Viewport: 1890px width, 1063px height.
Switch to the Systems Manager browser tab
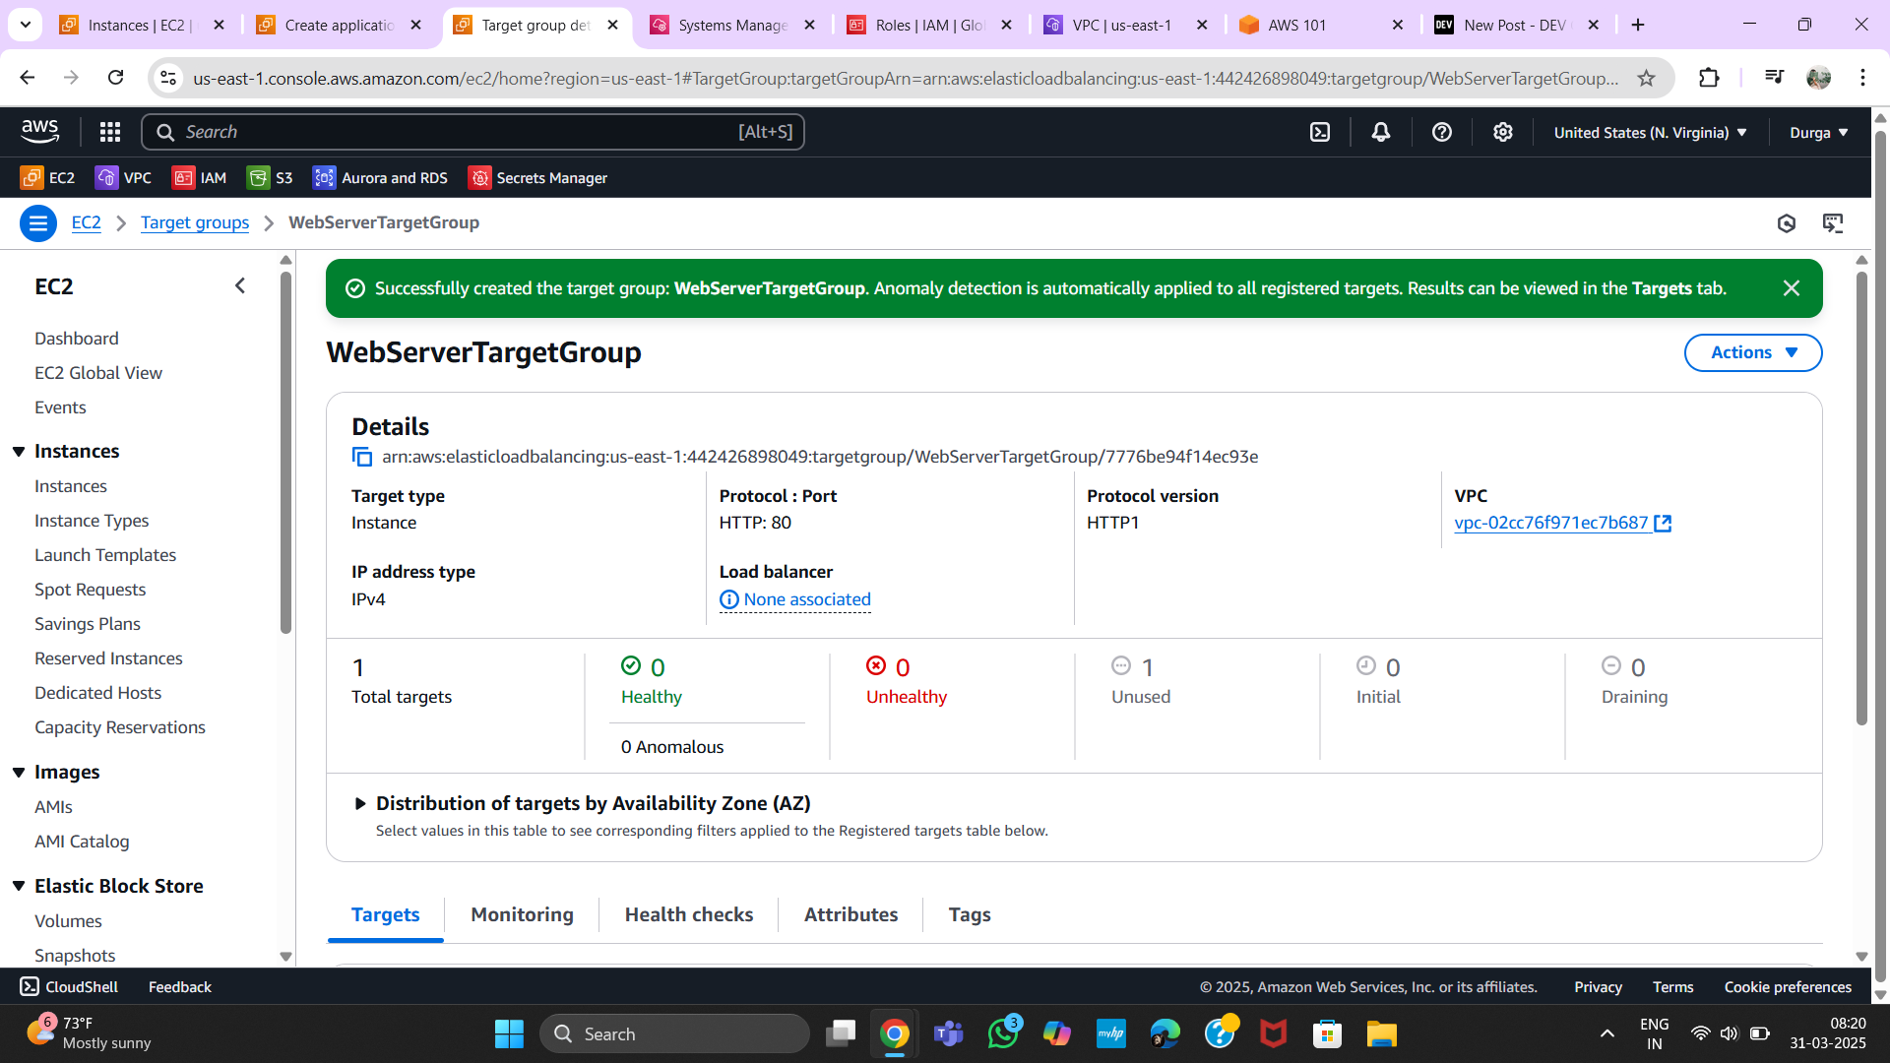tap(732, 25)
